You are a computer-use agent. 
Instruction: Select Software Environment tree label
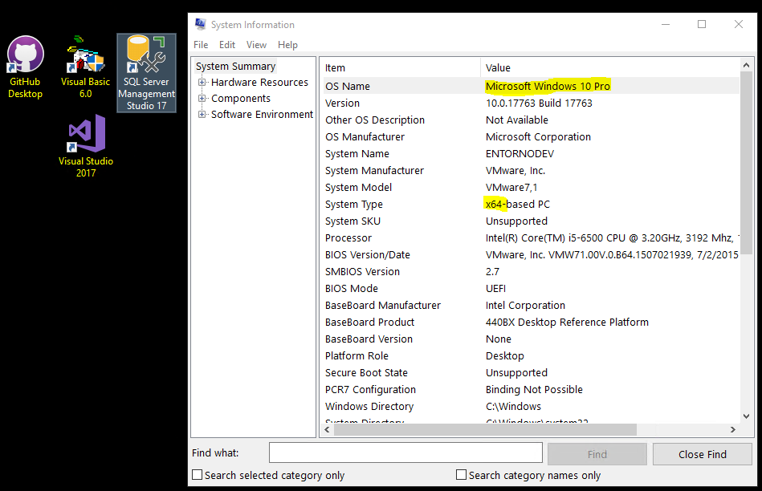tap(262, 114)
